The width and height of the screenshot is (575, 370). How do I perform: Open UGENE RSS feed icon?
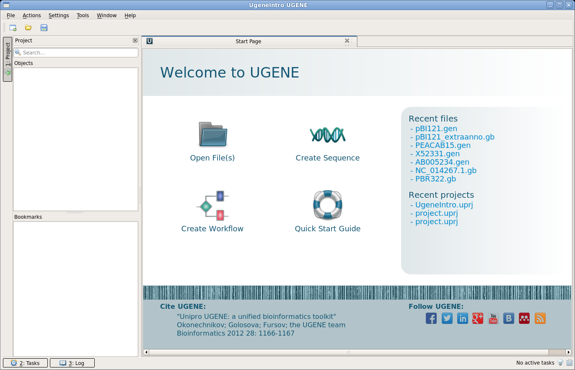coord(540,318)
